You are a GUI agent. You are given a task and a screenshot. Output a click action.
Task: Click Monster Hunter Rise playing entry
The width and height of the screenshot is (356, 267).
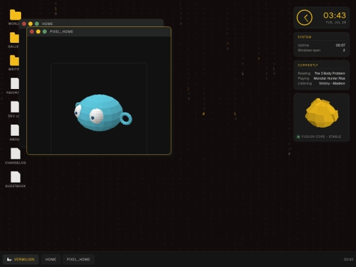pos(329,78)
